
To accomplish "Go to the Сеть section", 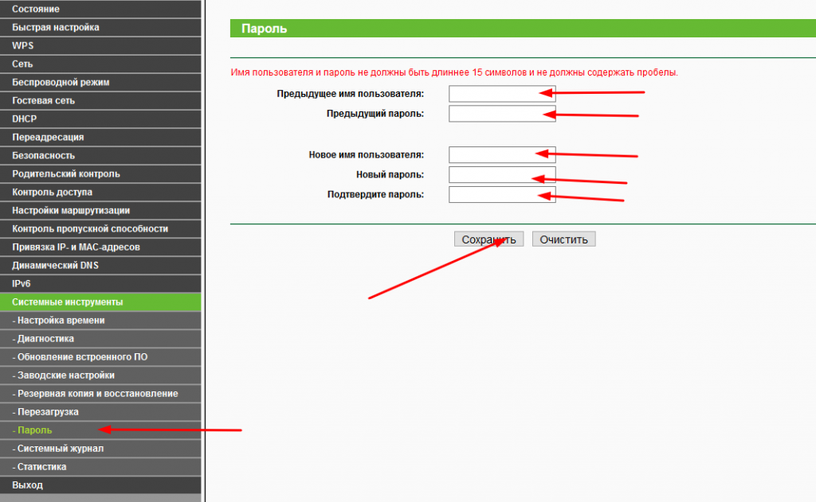I will [x=100, y=64].
